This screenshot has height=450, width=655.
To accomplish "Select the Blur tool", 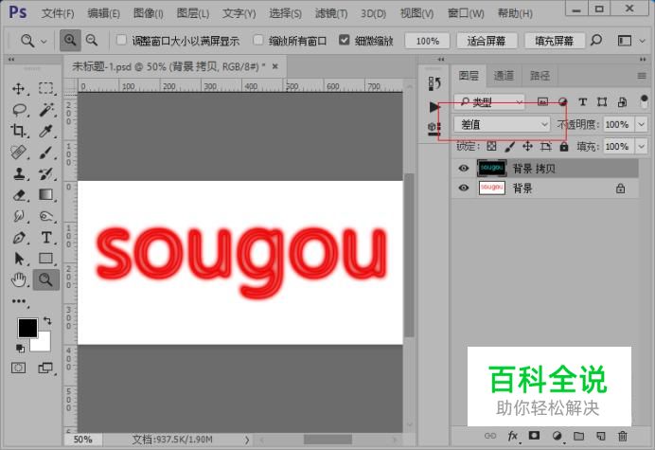I will pos(18,216).
